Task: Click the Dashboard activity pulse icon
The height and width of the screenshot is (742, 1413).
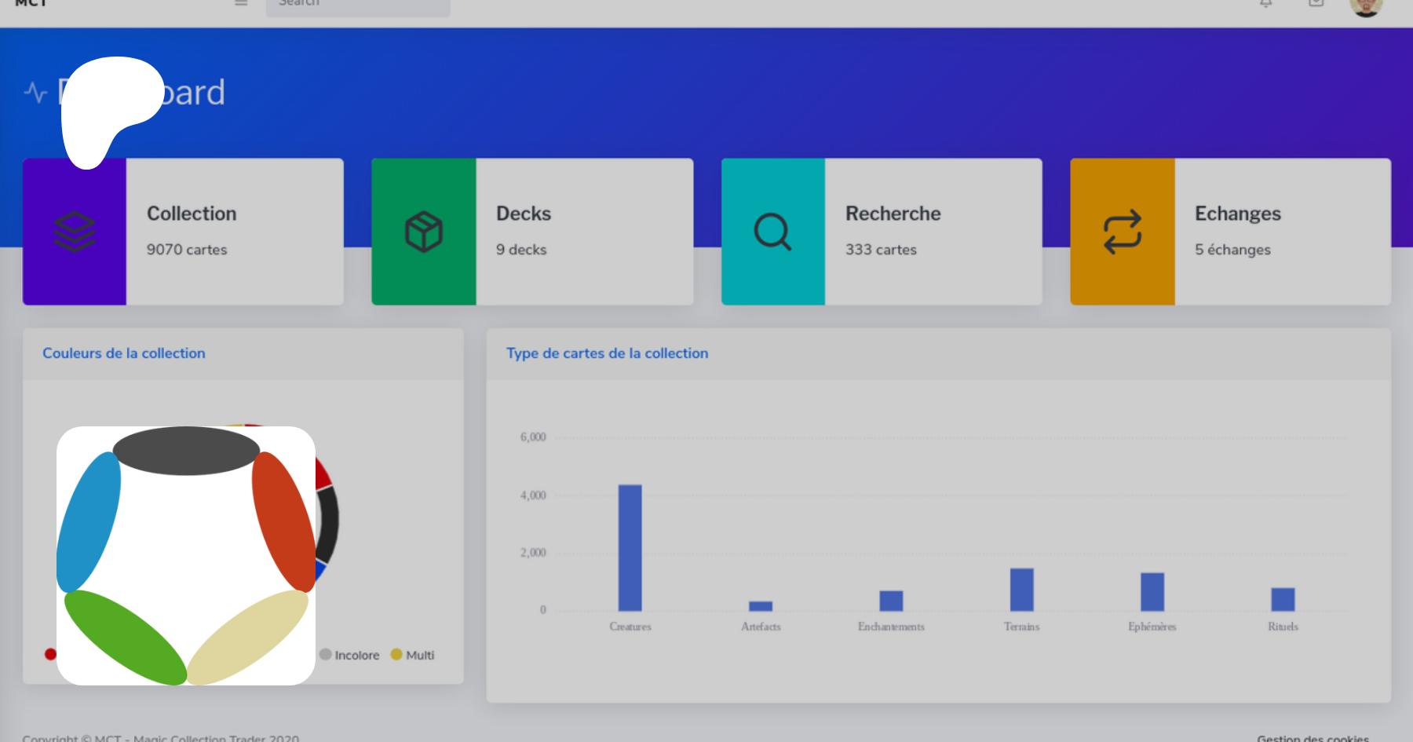Action: (x=35, y=93)
